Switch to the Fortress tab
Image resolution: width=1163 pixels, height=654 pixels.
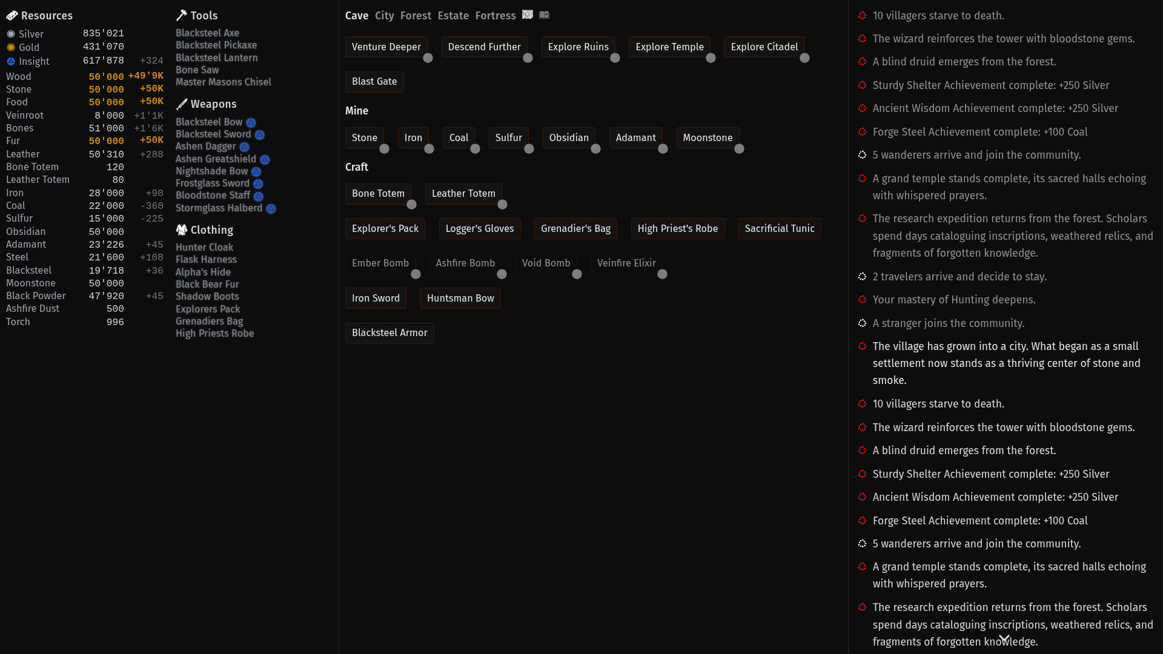coord(495,16)
